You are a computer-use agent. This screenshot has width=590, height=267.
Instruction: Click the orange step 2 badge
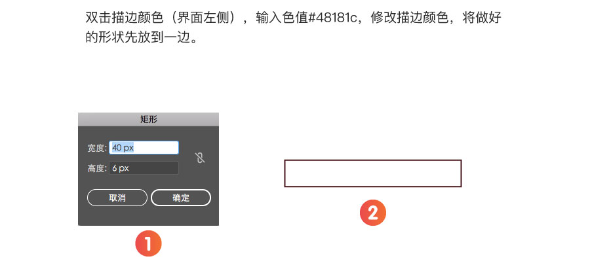coord(373,213)
